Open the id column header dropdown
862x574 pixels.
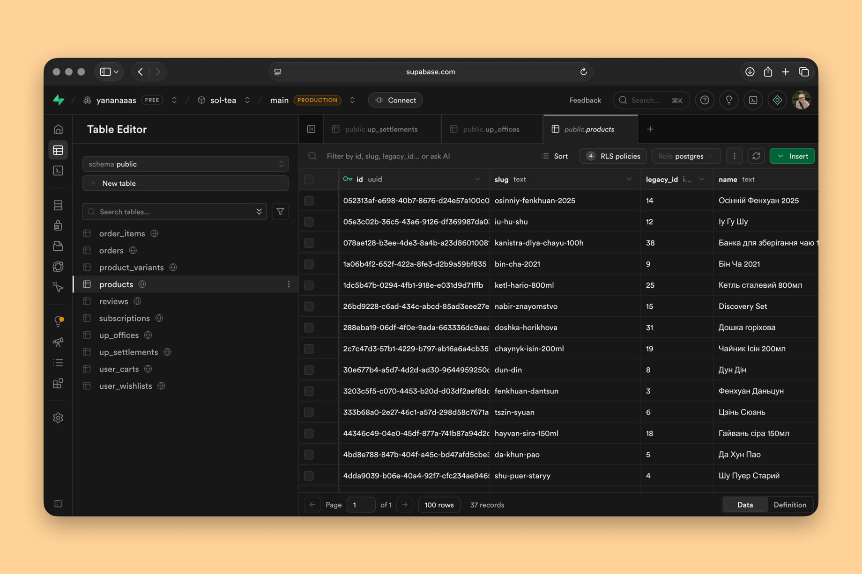[477, 179]
